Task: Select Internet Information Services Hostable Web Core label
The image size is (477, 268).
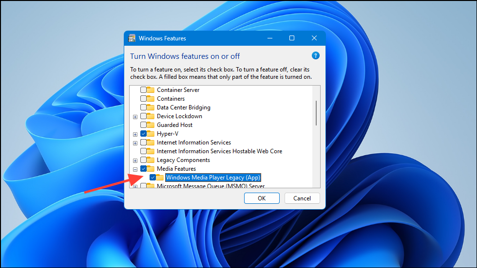Action: (x=219, y=151)
